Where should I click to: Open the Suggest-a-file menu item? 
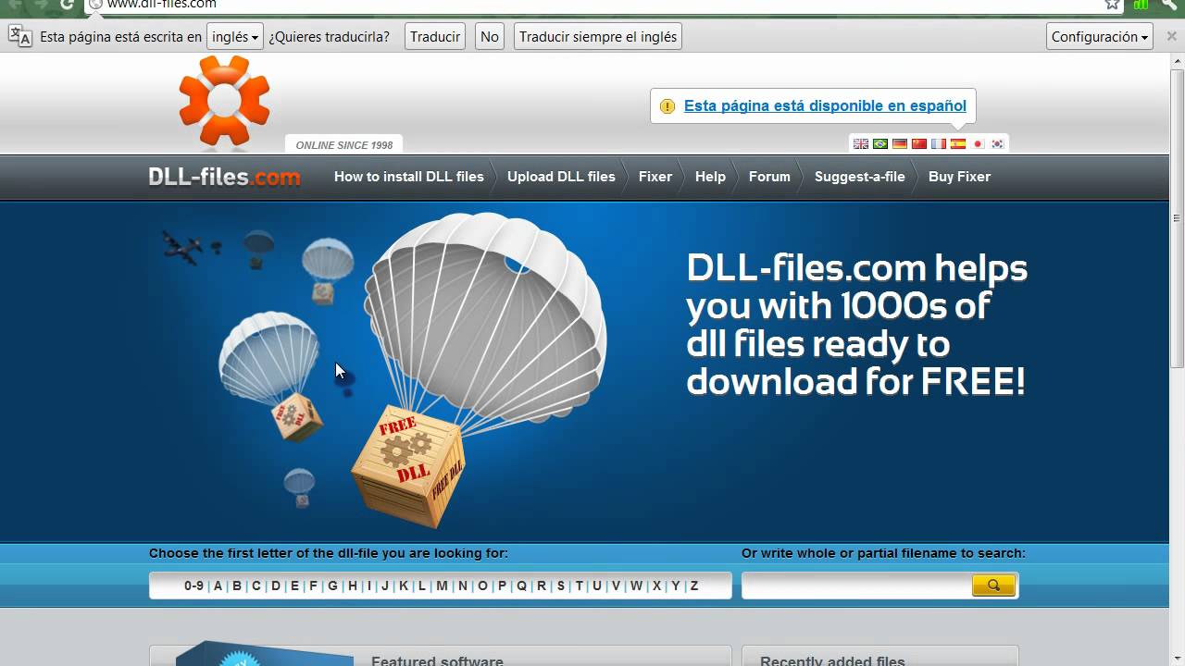tap(860, 177)
